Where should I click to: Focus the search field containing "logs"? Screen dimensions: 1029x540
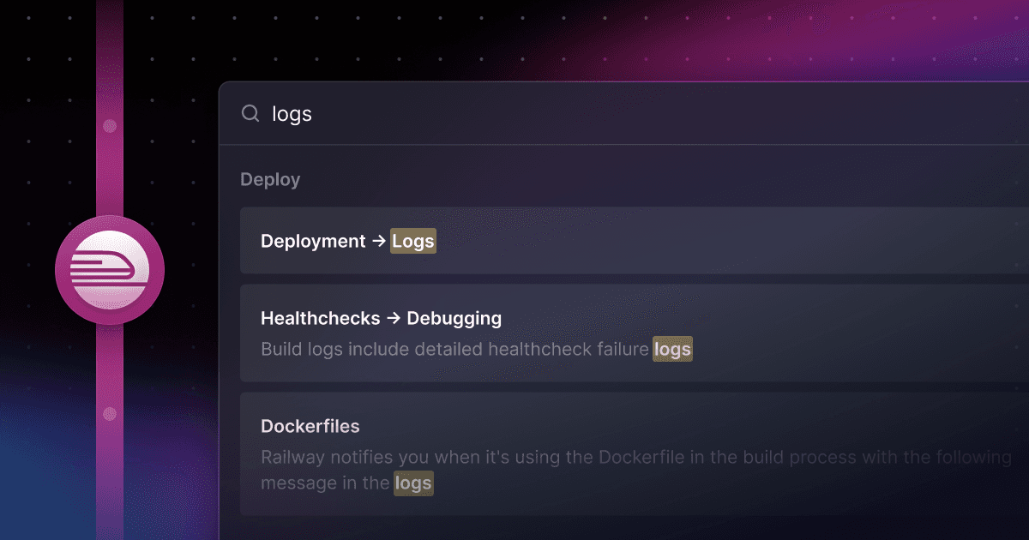coord(624,113)
